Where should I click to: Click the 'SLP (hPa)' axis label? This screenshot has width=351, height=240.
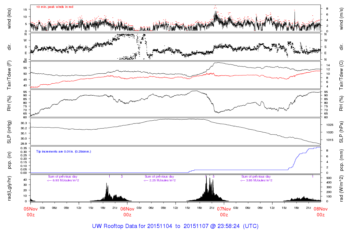point(341,132)
